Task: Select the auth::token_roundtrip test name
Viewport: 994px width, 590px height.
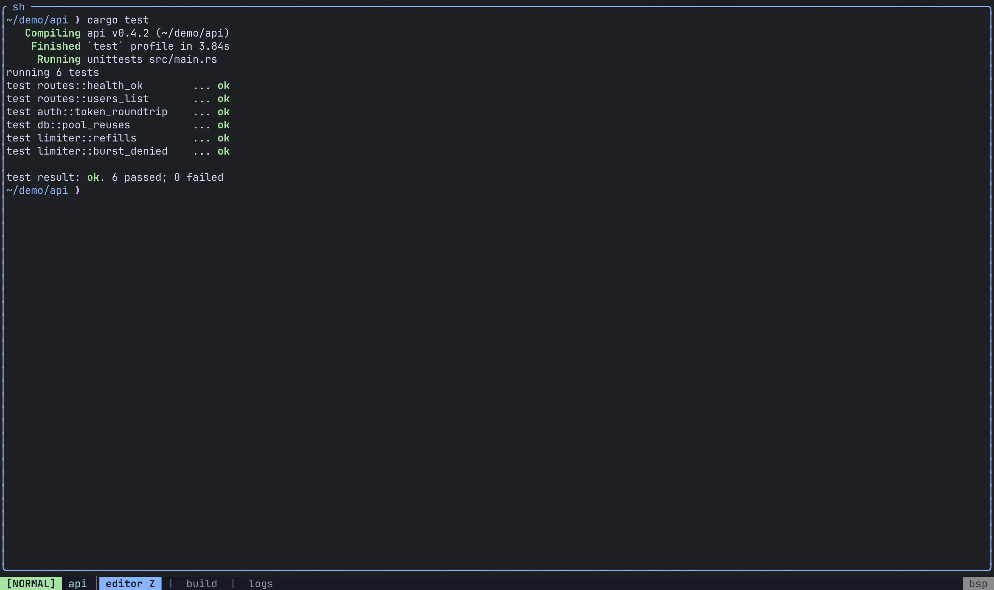Action: 102,112
